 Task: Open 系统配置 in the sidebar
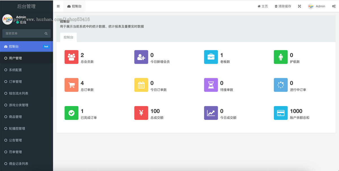27,70
